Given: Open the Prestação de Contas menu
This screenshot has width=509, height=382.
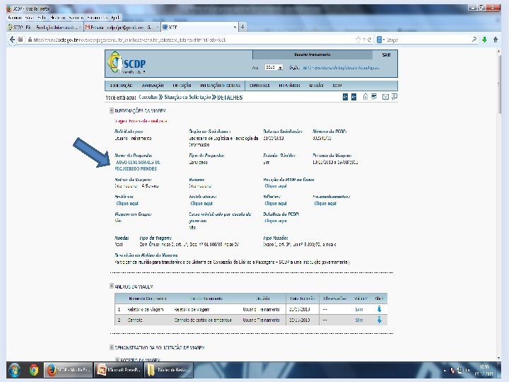Looking at the screenshot, I should click(x=220, y=86).
